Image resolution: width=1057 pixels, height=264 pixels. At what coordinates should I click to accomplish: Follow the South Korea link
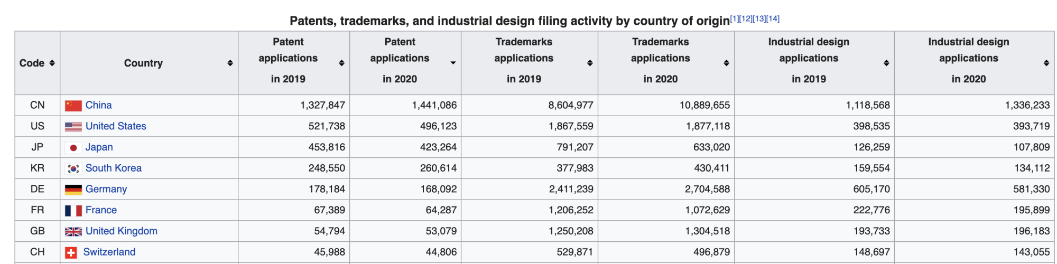(x=113, y=168)
